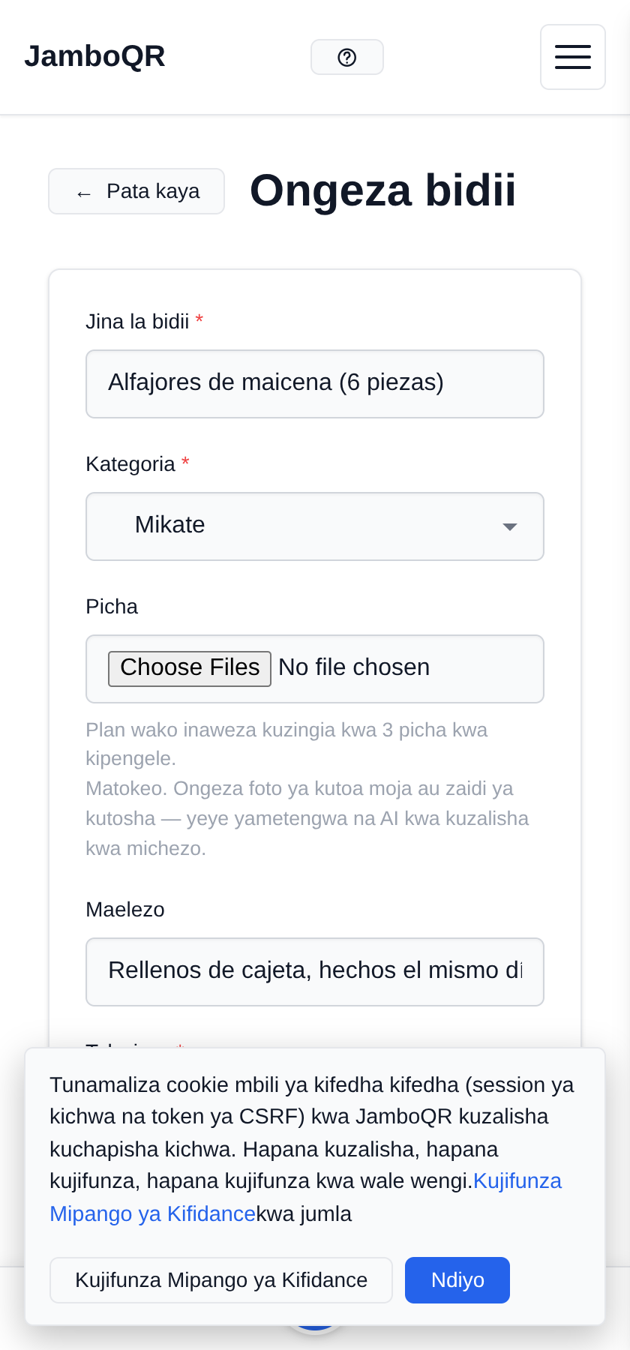Click the Choose Files button
Viewport: 630px width, 1350px height.
(x=190, y=668)
